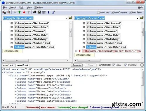
Task: Toggle the AutoSelect checkbox
Action: pyautogui.click(x=130, y=13)
